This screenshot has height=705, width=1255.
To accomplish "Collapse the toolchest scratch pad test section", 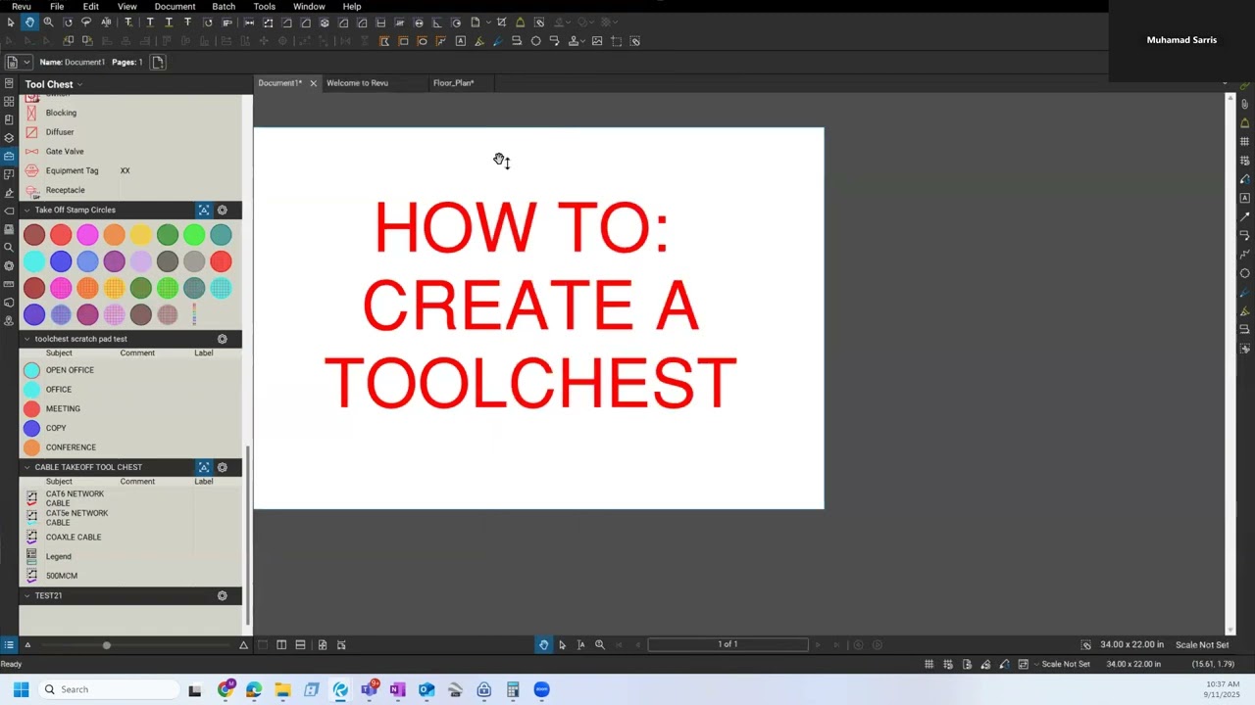I will coord(26,339).
